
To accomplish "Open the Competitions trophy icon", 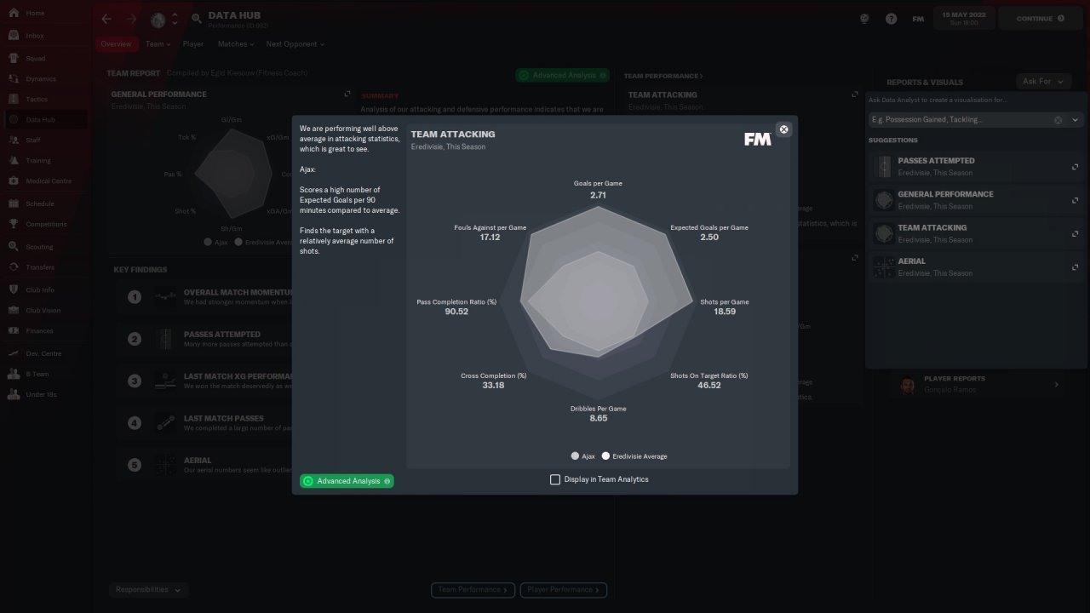I will pyautogui.click(x=14, y=224).
